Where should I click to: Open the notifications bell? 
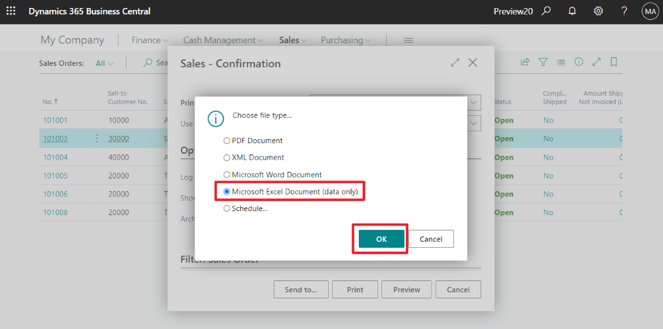tap(572, 11)
